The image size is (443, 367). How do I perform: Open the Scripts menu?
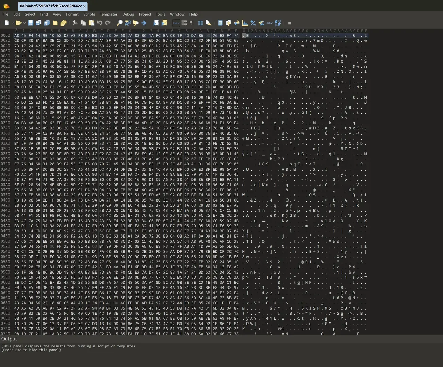[89, 14]
